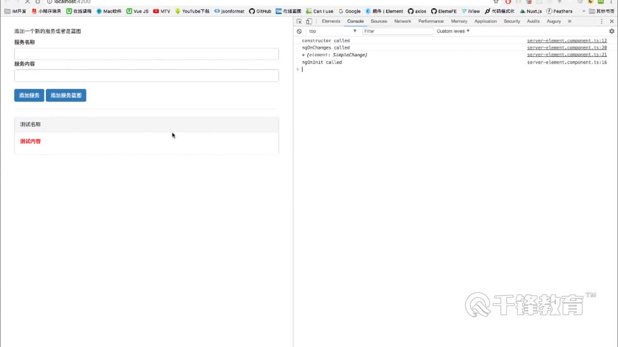Open the Google bookmark
618x347 pixels.
[x=350, y=11]
